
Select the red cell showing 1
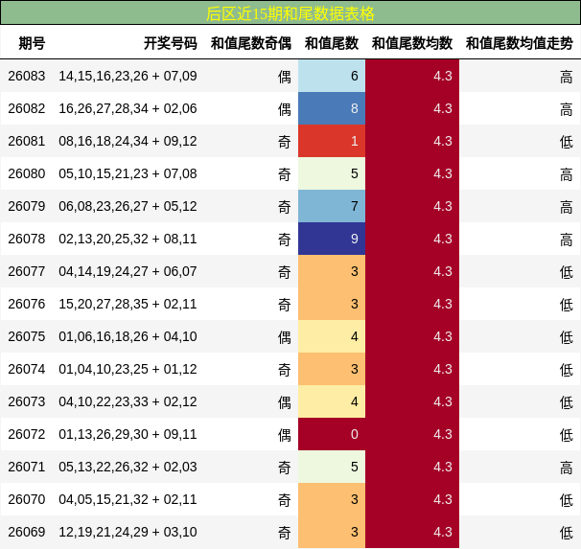tap(332, 141)
